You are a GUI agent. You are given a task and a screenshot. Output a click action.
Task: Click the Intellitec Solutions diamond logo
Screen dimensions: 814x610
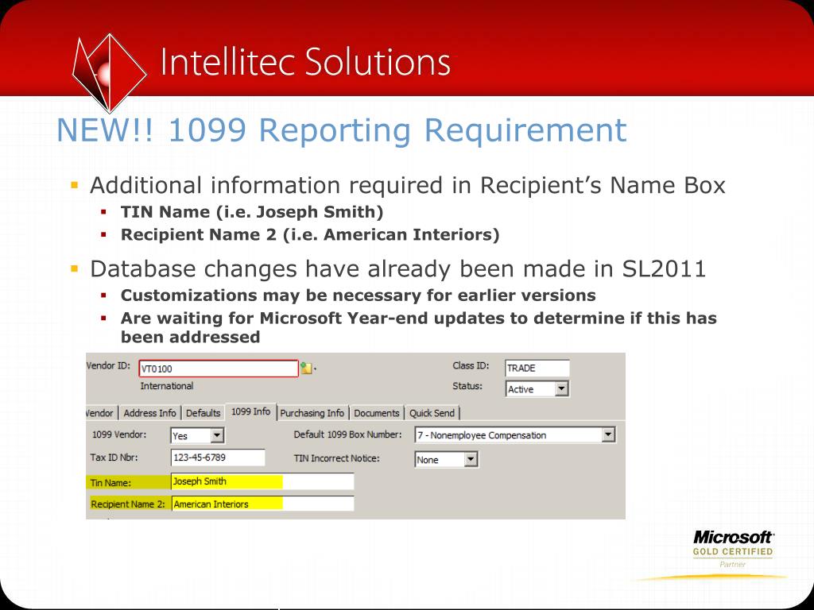click(109, 72)
